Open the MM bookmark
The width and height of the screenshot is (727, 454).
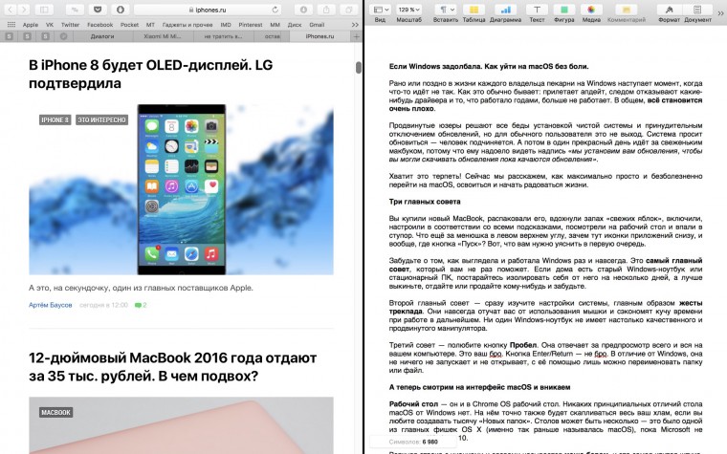tap(275, 25)
